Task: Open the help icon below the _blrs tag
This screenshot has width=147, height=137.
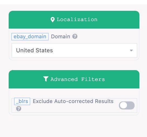Action: [19, 109]
